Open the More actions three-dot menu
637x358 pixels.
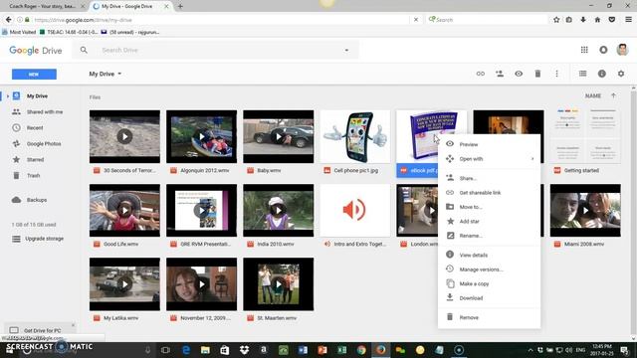click(556, 74)
